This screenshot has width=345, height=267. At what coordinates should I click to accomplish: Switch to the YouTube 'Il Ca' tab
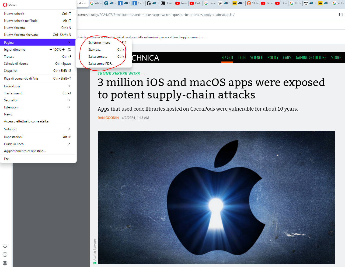click(281, 3)
